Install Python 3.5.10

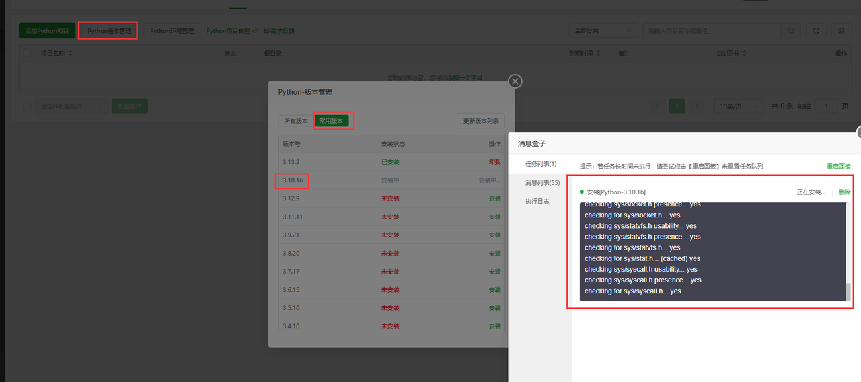(494, 307)
